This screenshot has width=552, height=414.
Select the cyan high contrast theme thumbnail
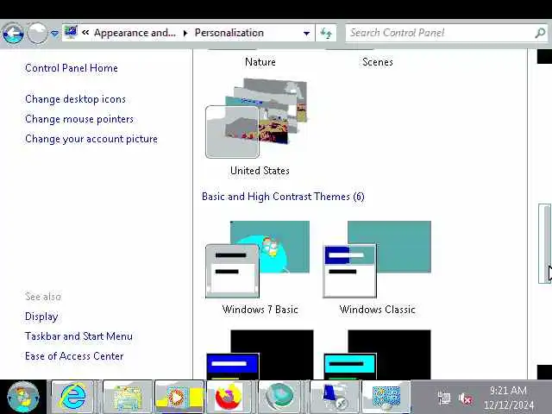[x=377, y=354]
